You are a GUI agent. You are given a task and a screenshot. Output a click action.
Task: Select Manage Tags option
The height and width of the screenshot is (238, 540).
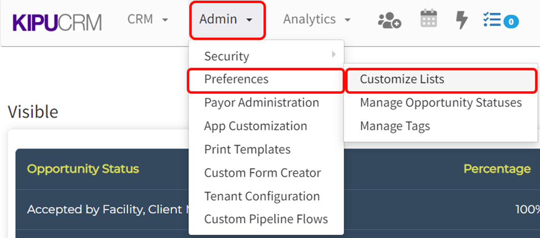coord(394,126)
